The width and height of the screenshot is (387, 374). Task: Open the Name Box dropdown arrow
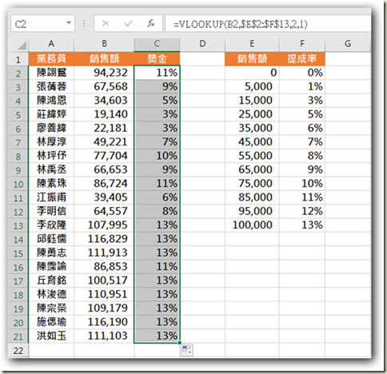point(69,23)
